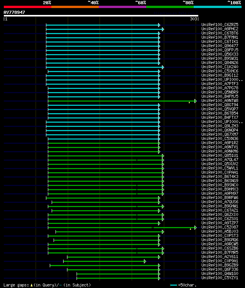Click the green alignment bar for UniRef100_Q4W1G0
245x288 pixels.
coord(118,274)
